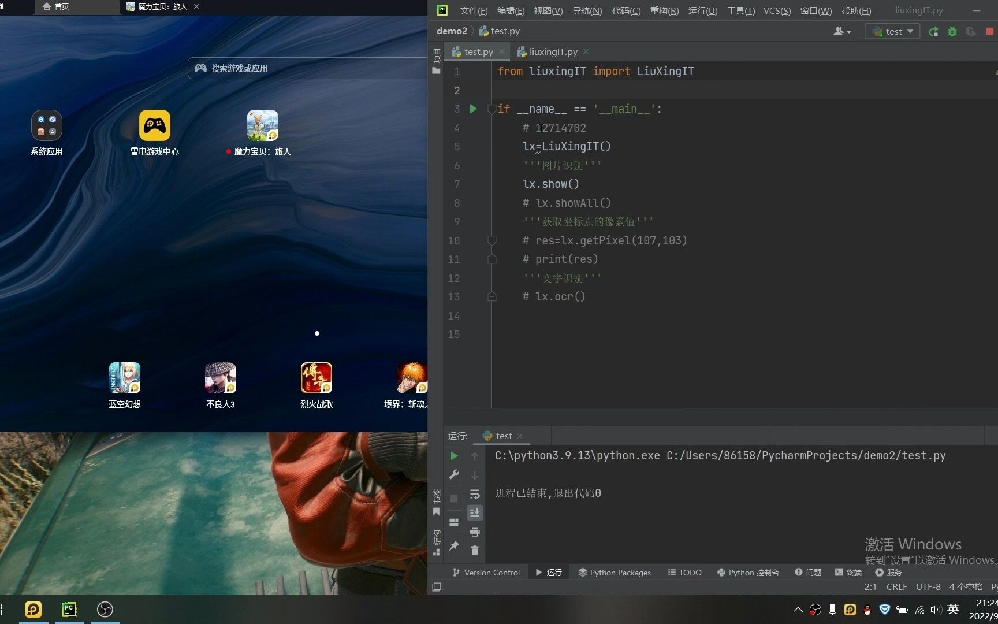Open the Python Packages tool window
The height and width of the screenshot is (624, 998).
click(x=615, y=573)
